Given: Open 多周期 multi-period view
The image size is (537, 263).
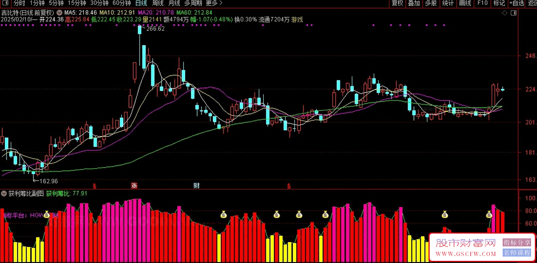Looking at the screenshot, I should pos(193,3).
